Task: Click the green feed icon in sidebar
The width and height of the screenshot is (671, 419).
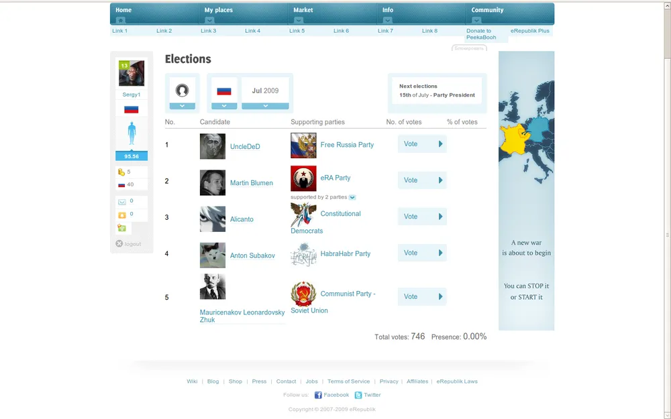Action: (x=121, y=228)
